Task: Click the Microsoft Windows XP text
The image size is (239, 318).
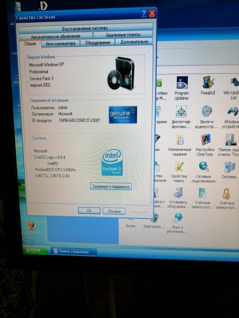Action: 46,65
